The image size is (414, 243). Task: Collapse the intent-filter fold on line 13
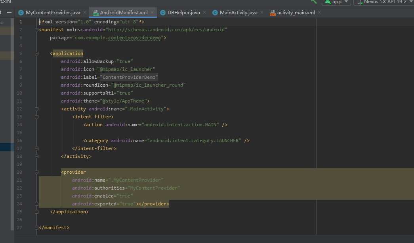pos(37,117)
